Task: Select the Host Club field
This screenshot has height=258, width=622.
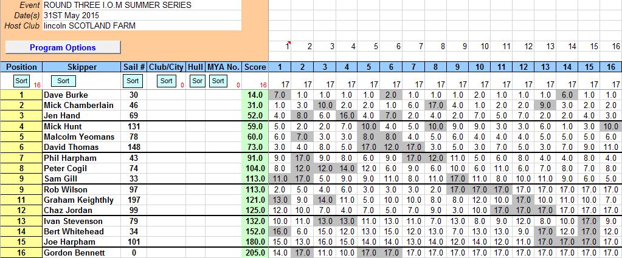Action: pyautogui.click(x=142, y=25)
